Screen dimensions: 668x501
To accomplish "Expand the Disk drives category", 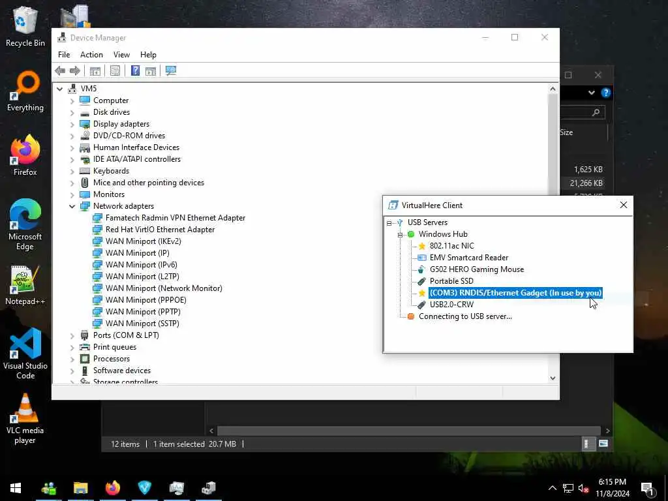I will point(72,112).
